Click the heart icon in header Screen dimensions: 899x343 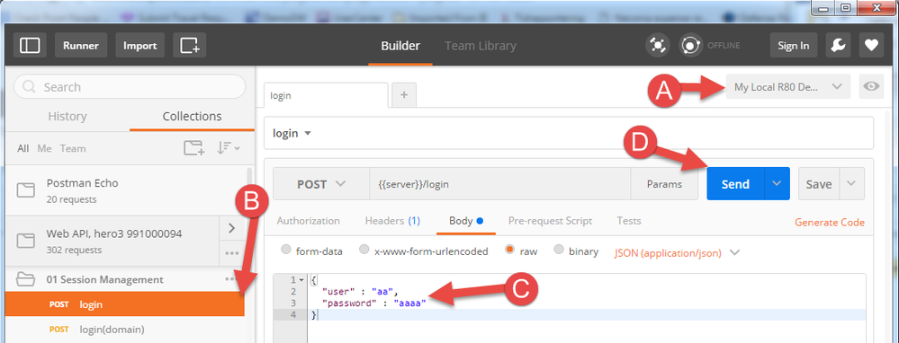coord(871,46)
